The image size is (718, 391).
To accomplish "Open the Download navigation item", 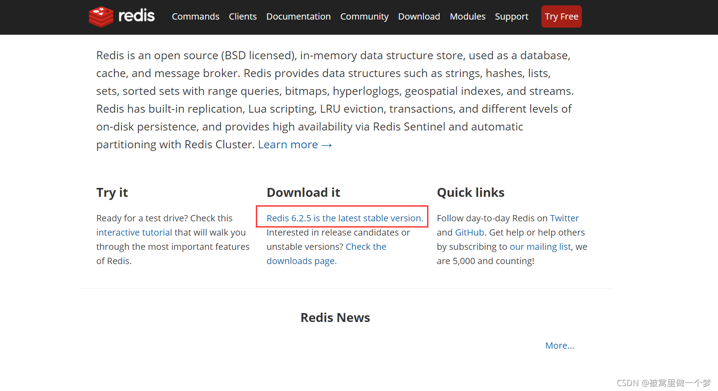I will [419, 16].
